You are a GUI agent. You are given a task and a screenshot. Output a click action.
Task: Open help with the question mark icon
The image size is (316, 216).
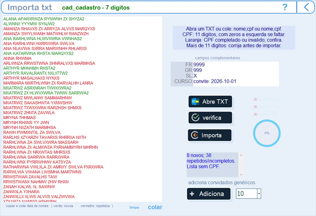tap(285, 7)
